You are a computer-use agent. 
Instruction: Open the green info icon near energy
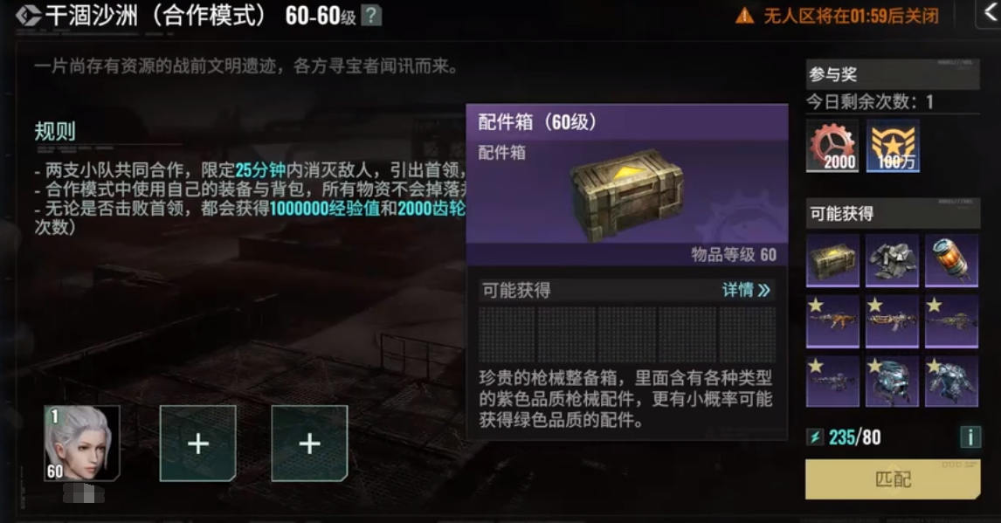pyautogui.click(x=970, y=437)
